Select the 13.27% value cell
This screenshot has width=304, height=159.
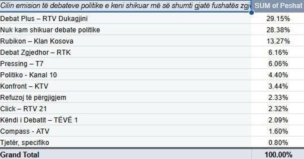point(278,41)
